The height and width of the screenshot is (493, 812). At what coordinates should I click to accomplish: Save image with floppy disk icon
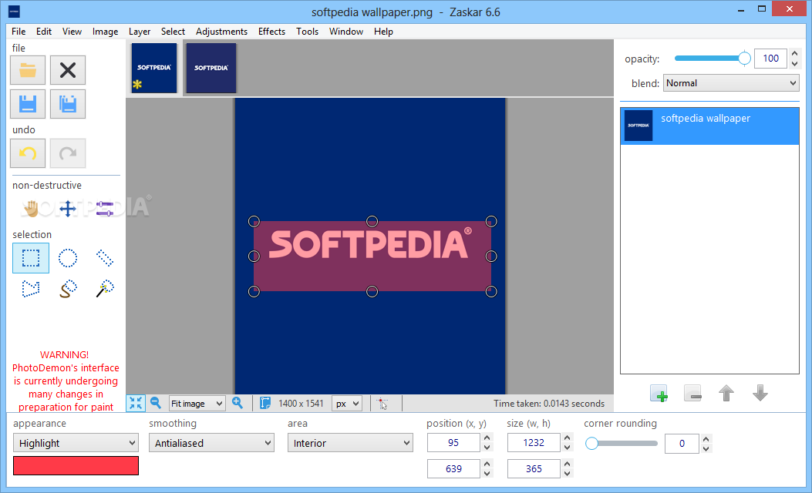pos(28,104)
